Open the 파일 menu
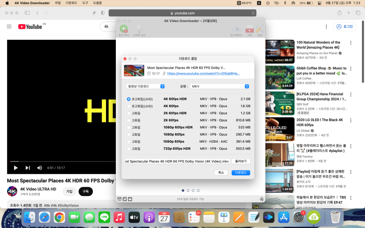Image resolution: width=365 pixels, height=228 pixels. [58, 3]
